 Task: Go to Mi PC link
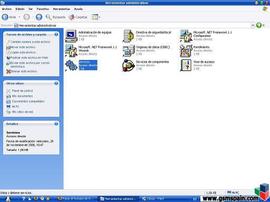[x=15, y=107]
